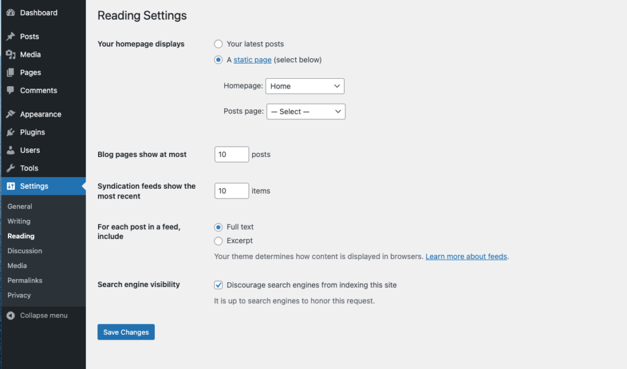This screenshot has width=627, height=369.
Task: Open the Dashboard icon
Action: coord(10,12)
